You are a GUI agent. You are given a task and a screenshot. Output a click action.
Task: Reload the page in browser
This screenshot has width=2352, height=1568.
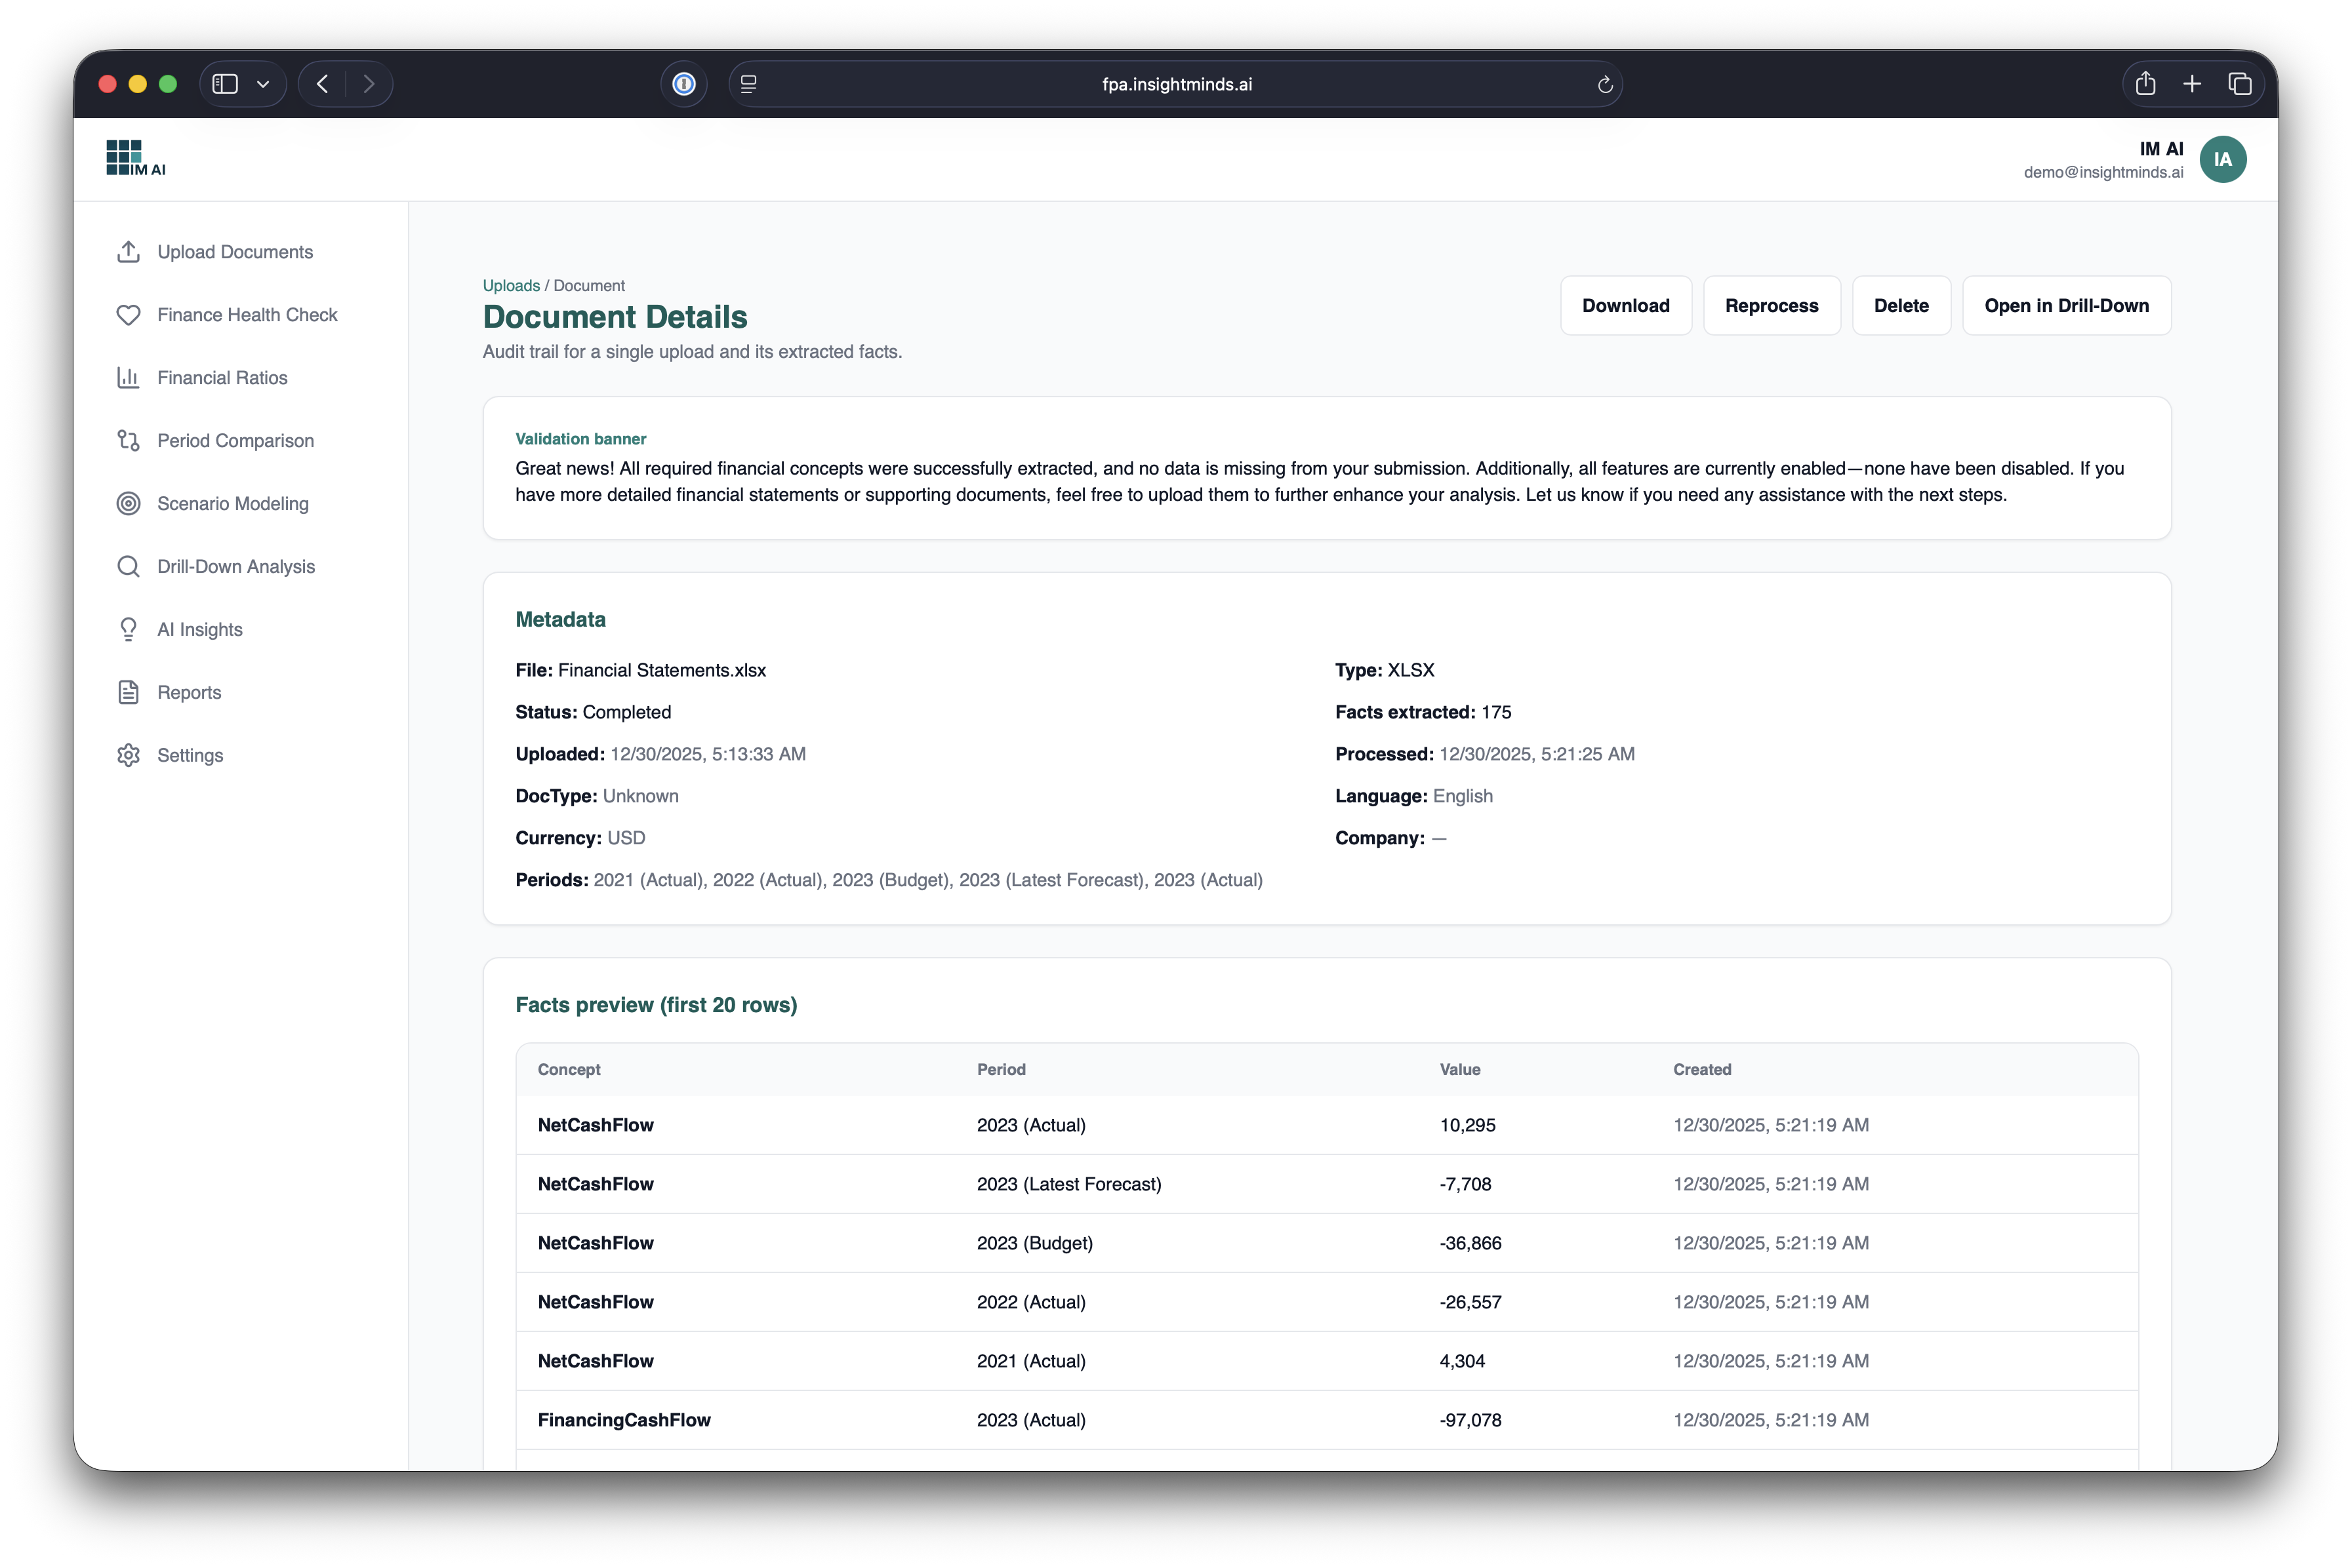click(1605, 85)
